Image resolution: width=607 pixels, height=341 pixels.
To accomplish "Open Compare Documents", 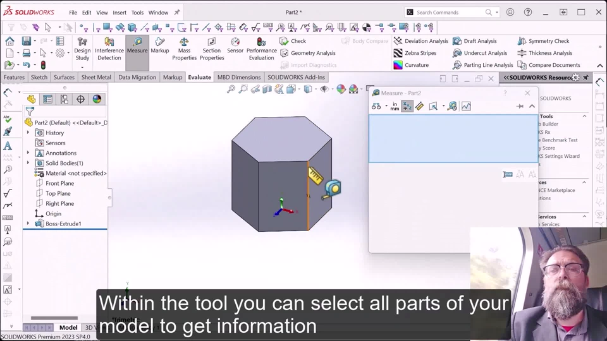I will point(549,65).
